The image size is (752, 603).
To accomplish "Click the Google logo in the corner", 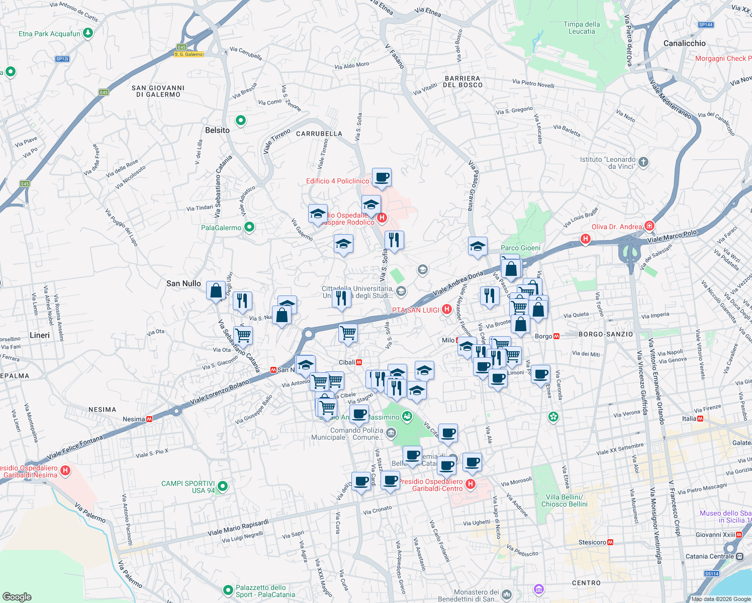I will point(17,596).
